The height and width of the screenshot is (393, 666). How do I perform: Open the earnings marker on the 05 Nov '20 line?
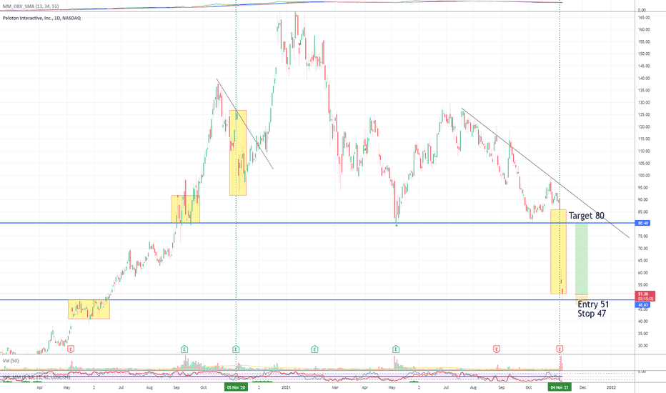point(236,349)
